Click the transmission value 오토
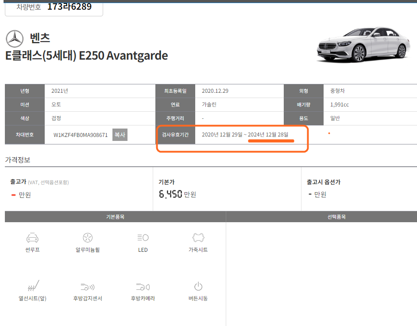The height and width of the screenshot is (326, 417). pyautogui.click(x=56, y=105)
